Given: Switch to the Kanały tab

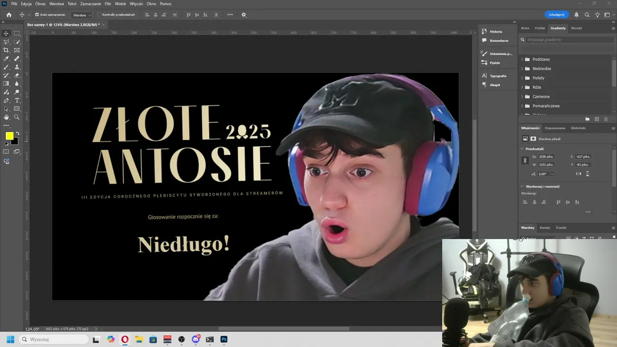Looking at the screenshot, I should click(545, 227).
